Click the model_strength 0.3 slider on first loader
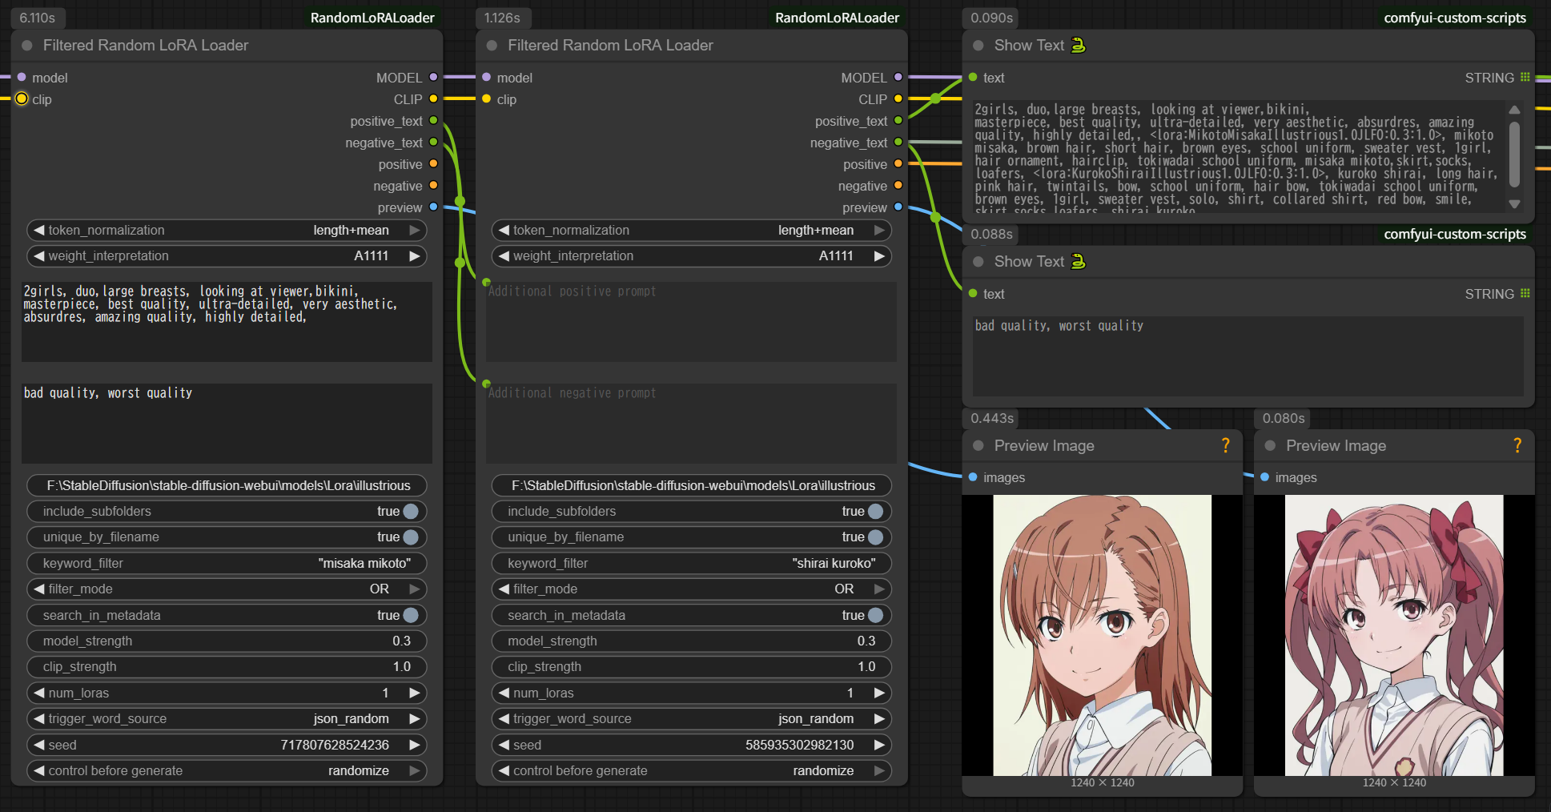Viewport: 1551px width, 812px height. pos(227,641)
